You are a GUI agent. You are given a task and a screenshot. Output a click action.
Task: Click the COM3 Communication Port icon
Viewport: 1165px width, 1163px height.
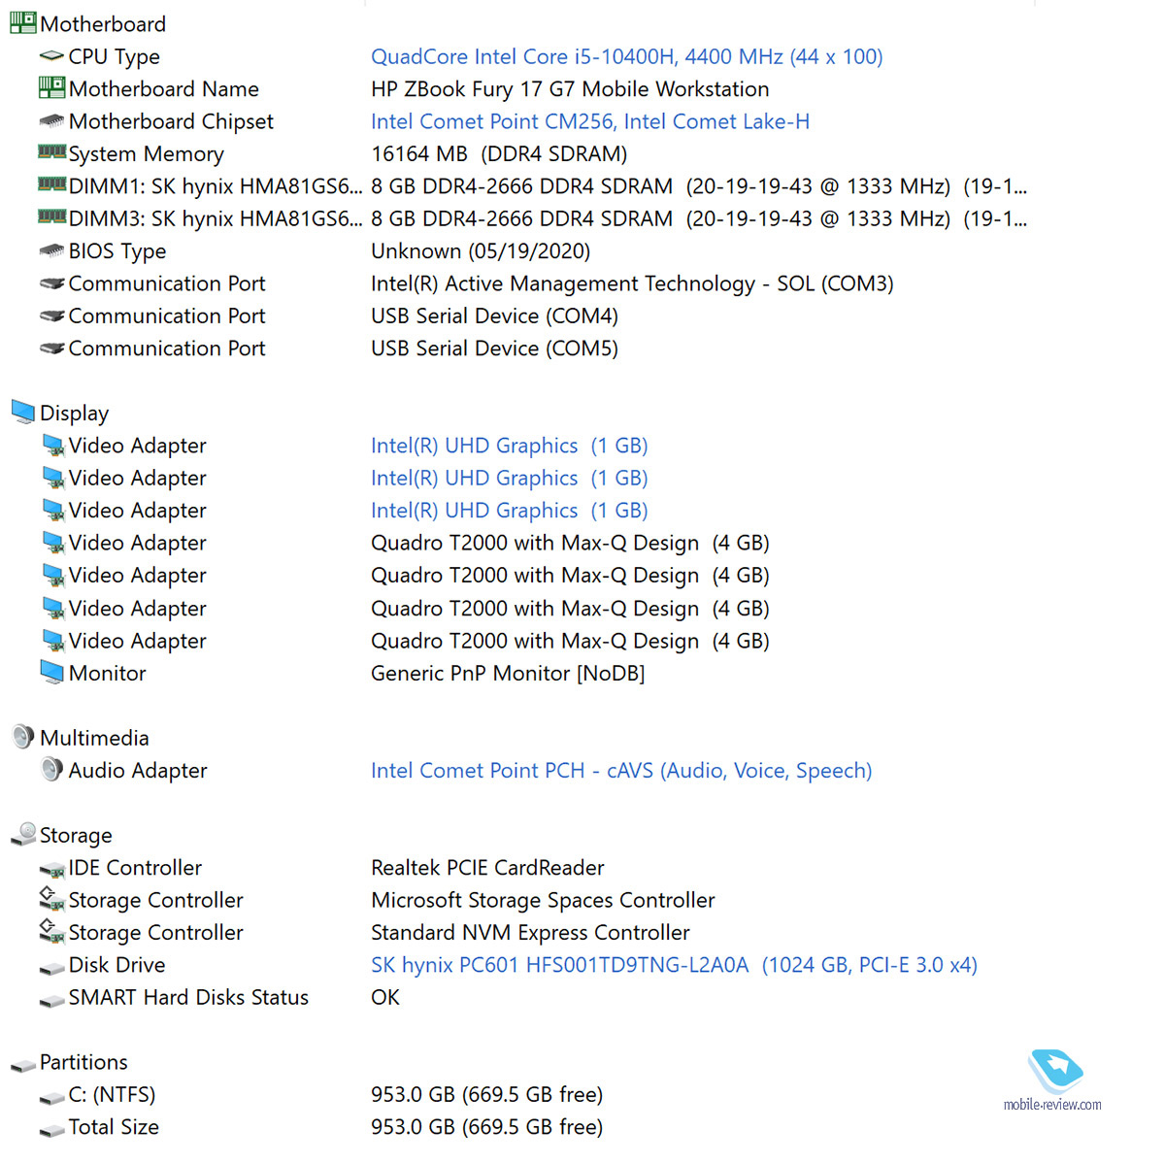[x=51, y=283]
